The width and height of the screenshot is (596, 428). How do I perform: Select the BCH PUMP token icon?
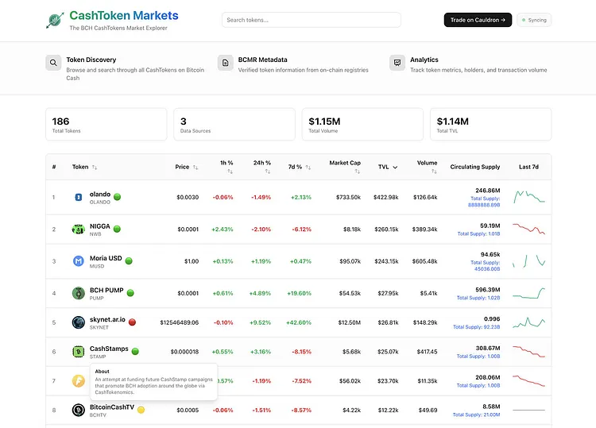[x=79, y=293]
